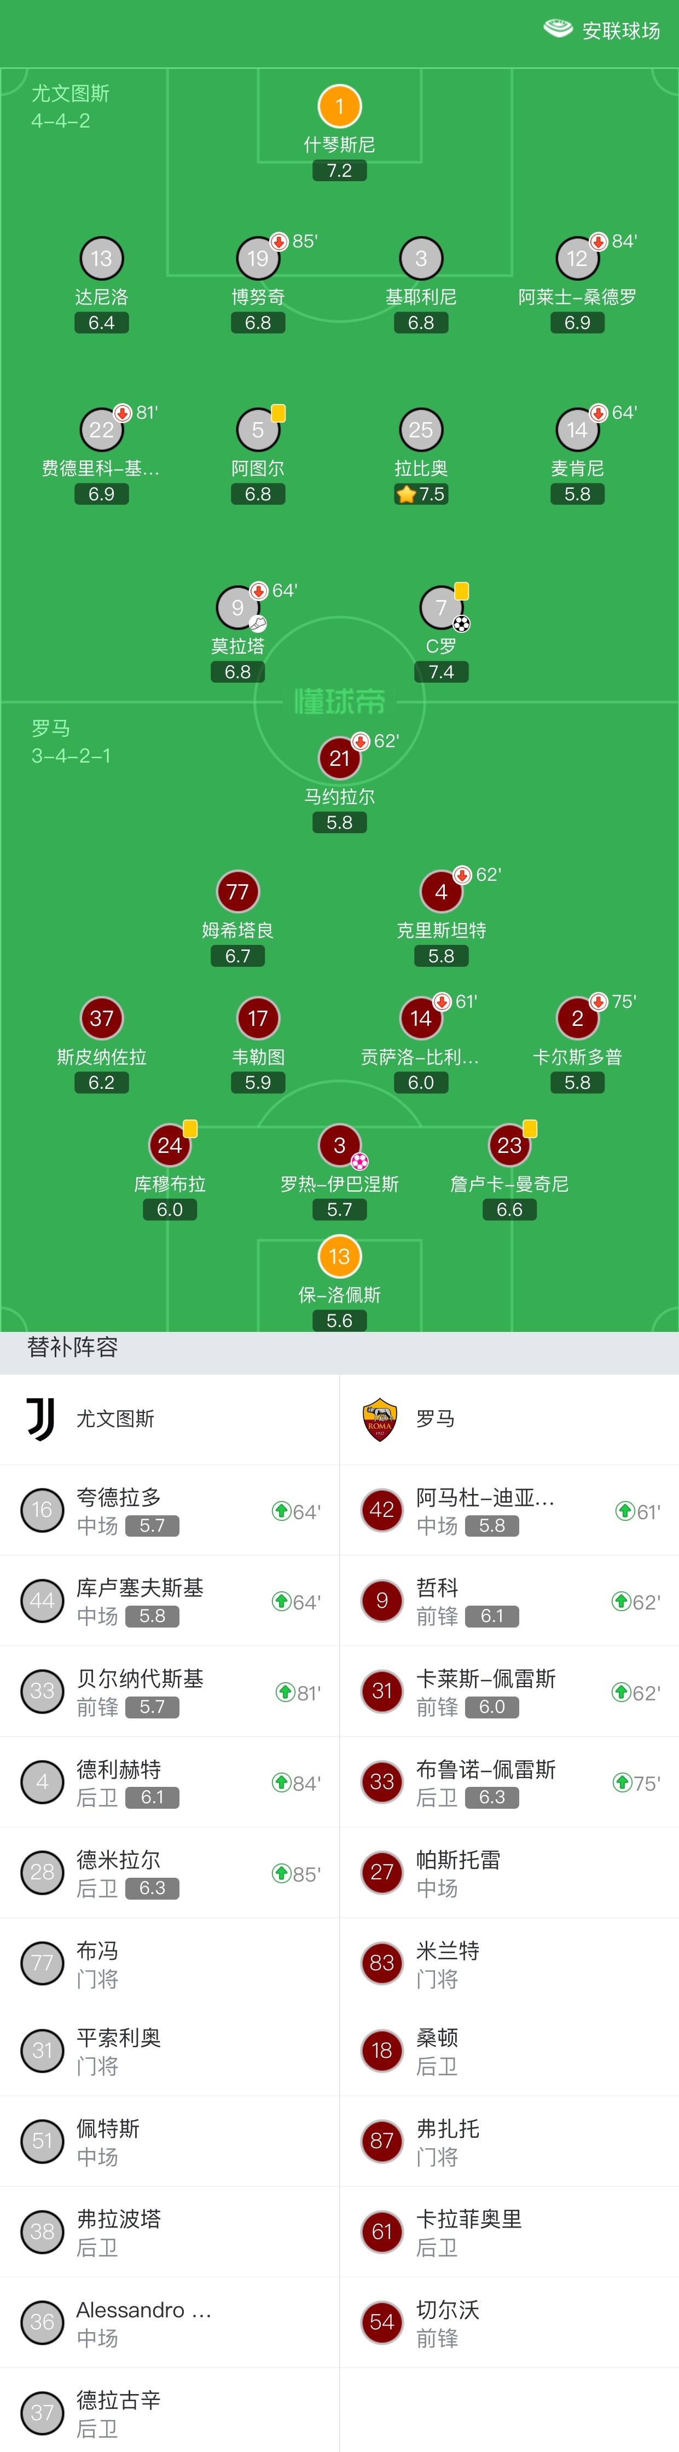Click the Roma club crest logo
This screenshot has width=679, height=2452.
pos(380,1419)
